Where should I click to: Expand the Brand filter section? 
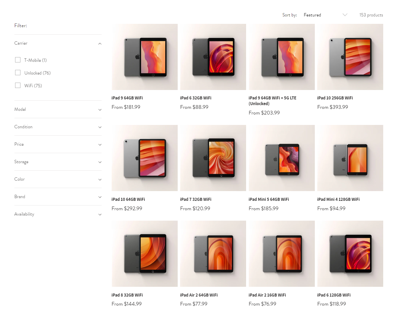[58, 196]
